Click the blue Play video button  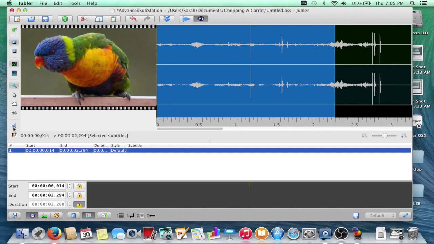(x=186, y=19)
